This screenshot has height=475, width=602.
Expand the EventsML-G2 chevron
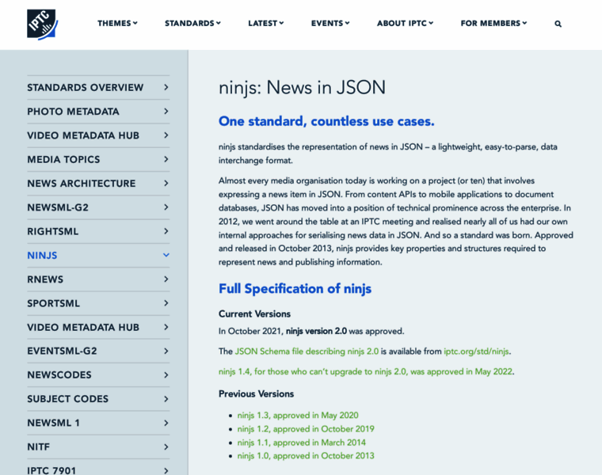(x=166, y=351)
